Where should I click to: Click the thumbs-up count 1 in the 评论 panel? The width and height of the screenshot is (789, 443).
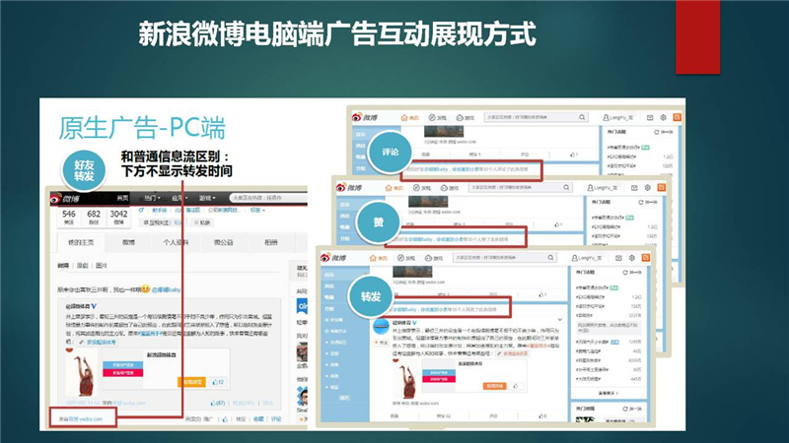pyautogui.click(x=574, y=155)
